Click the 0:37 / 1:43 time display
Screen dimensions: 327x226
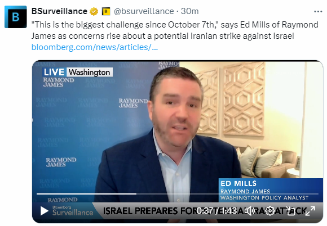(217, 211)
